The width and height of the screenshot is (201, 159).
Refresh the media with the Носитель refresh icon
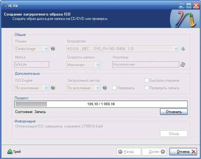pyautogui.click(x=183, y=65)
